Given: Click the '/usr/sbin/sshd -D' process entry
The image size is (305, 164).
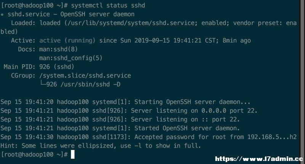Looking at the screenshot, I should coord(90,84).
